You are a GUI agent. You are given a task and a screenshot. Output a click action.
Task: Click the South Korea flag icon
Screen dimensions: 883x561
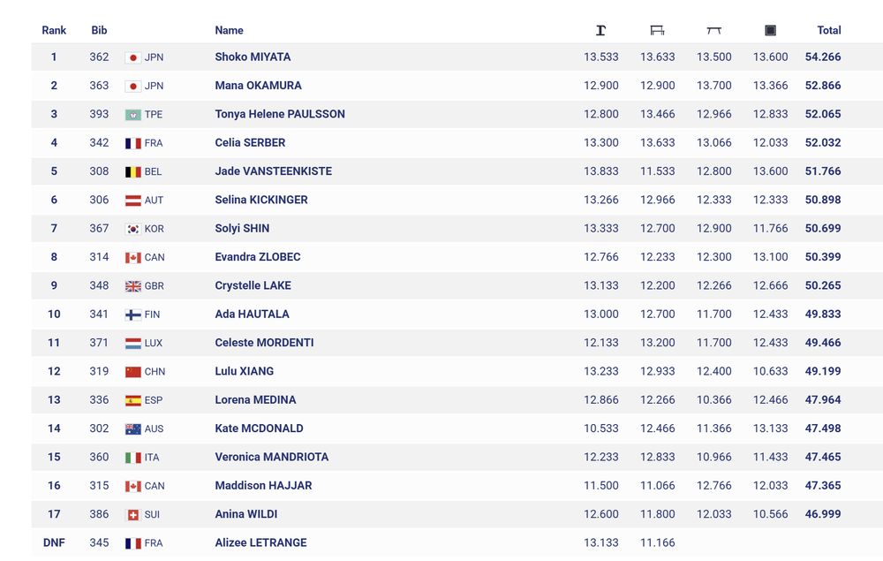coord(133,229)
